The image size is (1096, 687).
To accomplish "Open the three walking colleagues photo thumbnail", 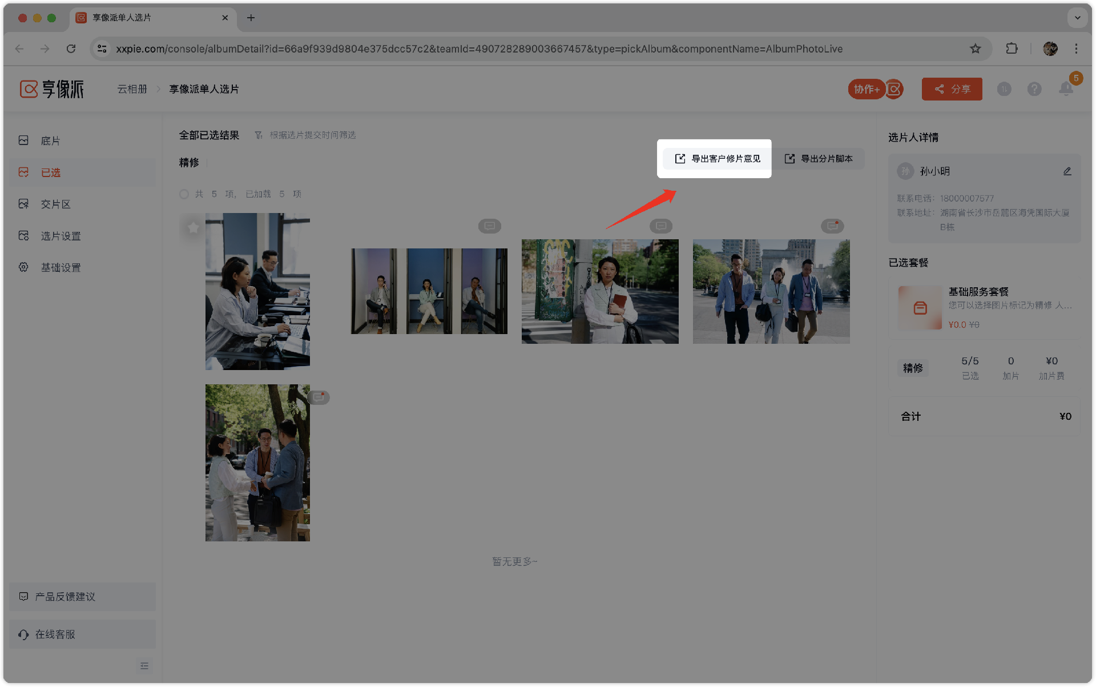I will coord(771,291).
